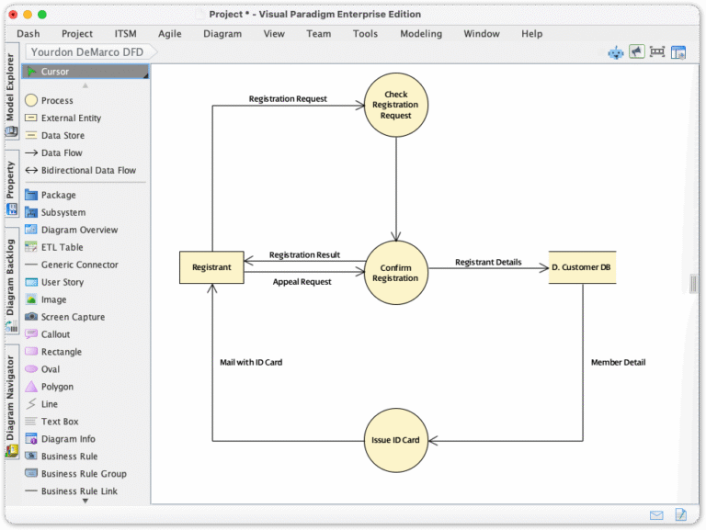The height and width of the screenshot is (530, 706).
Task: Select the Oval shape tool
Action: (85, 369)
